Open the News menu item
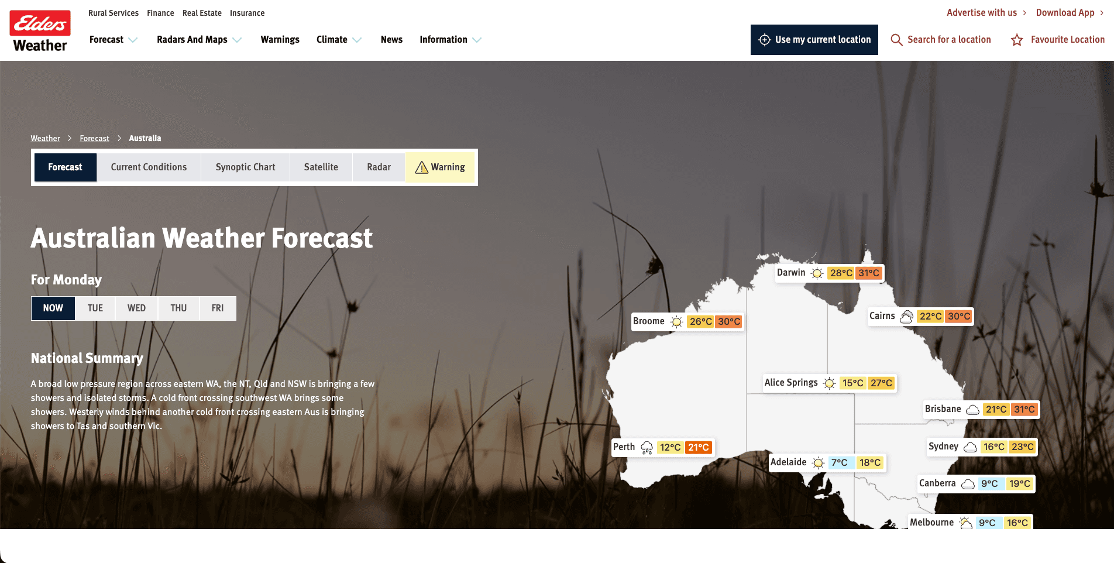Screen dimensions: 1114x563 (391, 40)
